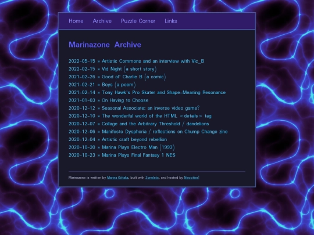The height and width of the screenshot is (235, 314).
Task: Open the Puzzle Corner page
Action: [x=138, y=21]
